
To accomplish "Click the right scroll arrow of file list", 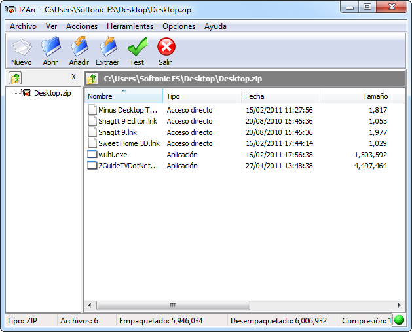I will (399, 305).
